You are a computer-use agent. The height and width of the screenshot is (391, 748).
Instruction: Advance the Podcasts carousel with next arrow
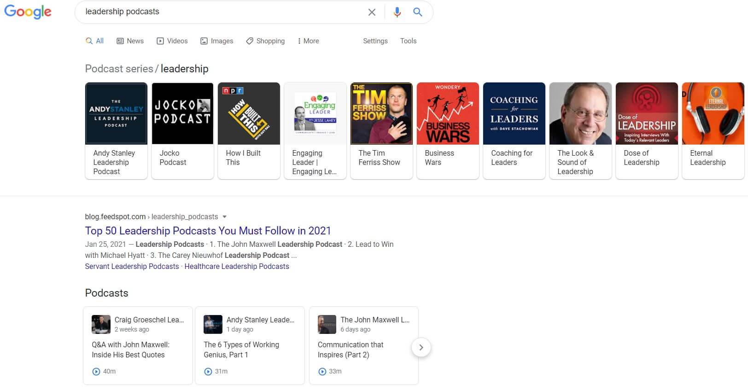coord(421,347)
